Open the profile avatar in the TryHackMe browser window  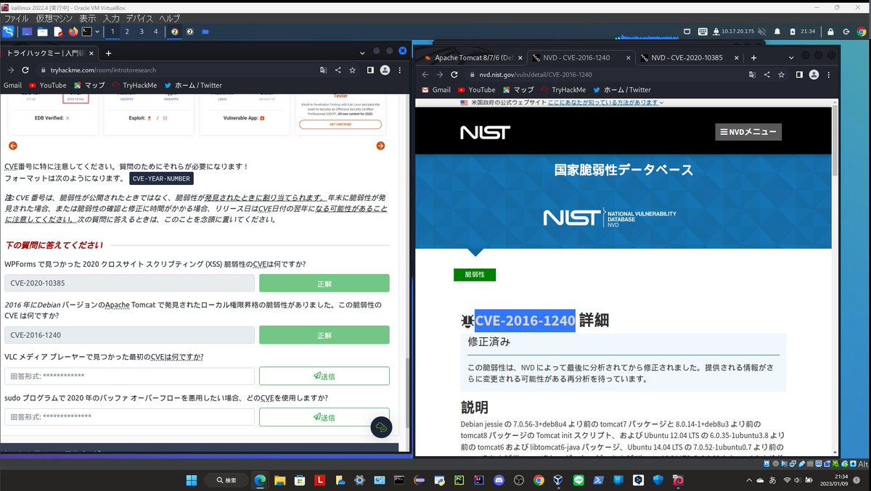point(385,70)
